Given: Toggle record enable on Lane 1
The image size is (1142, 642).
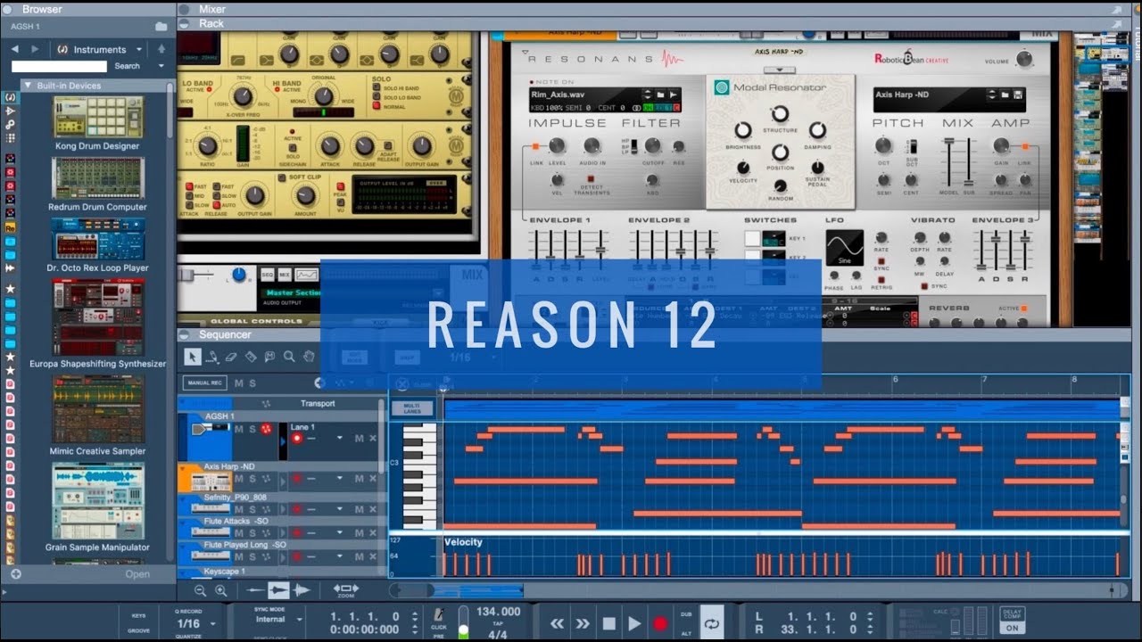Looking at the screenshot, I should click(x=297, y=438).
